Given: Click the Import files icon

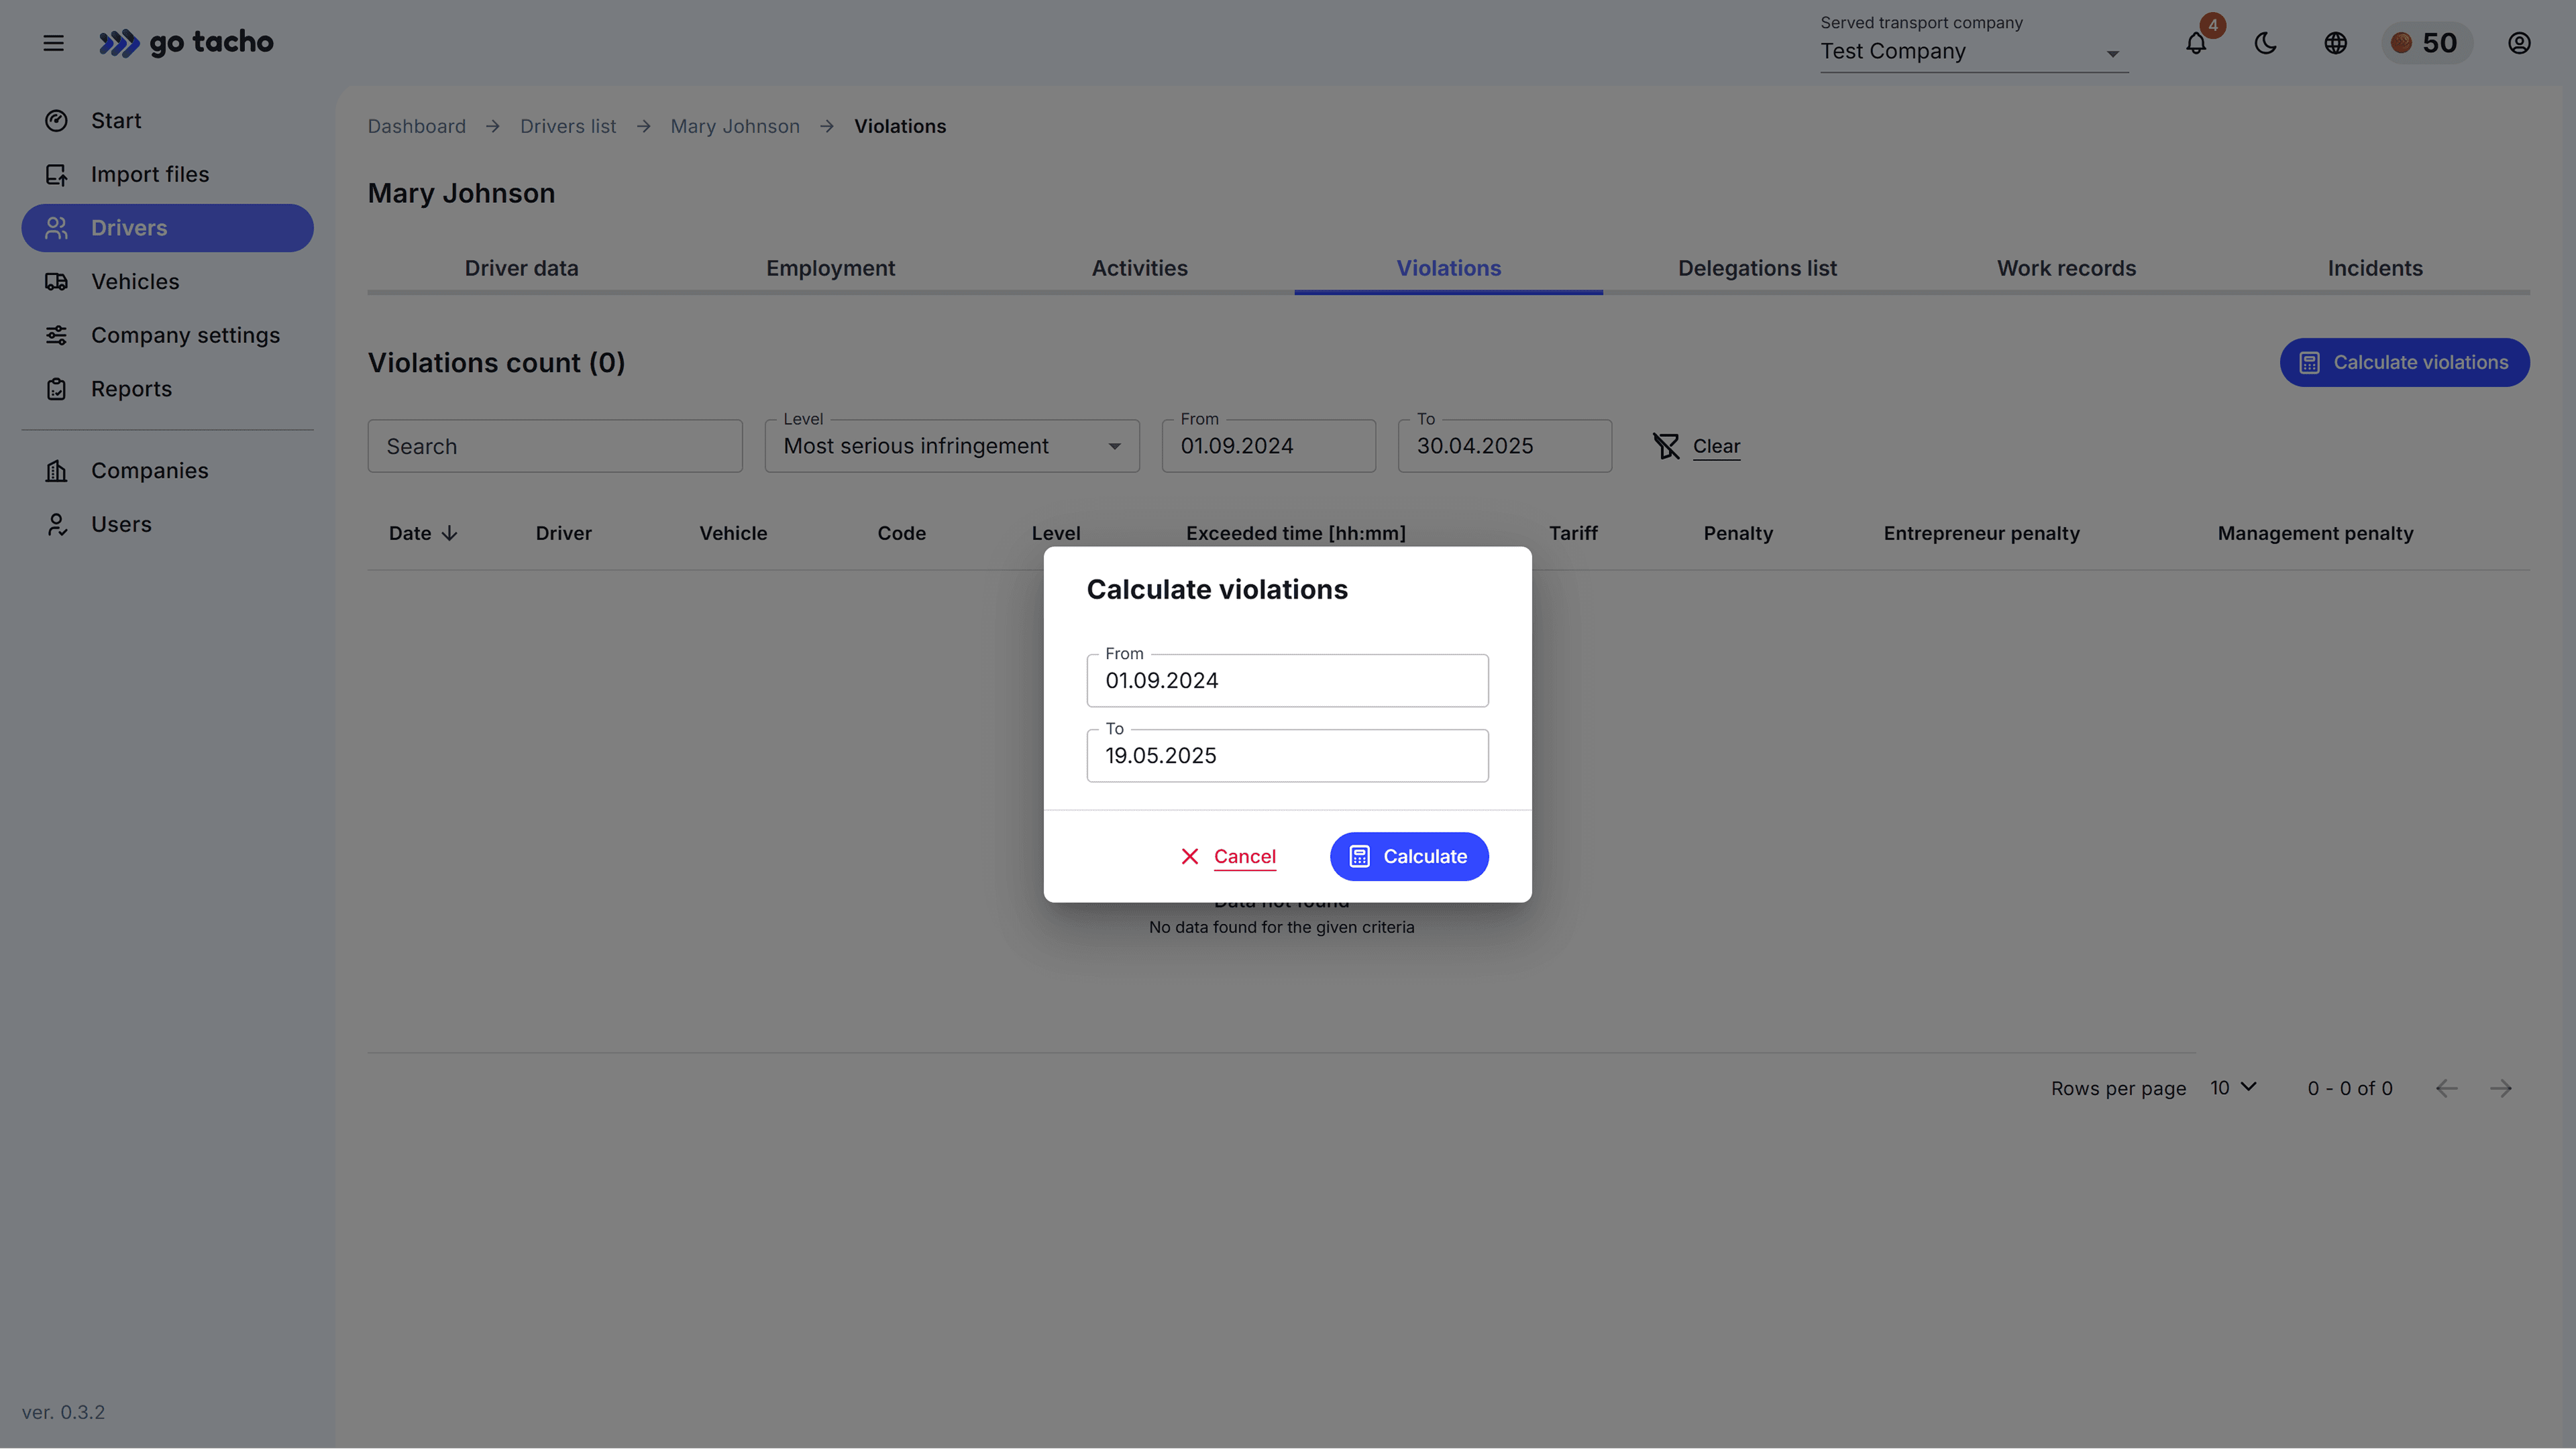Looking at the screenshot, I should [x=56, y=175].
